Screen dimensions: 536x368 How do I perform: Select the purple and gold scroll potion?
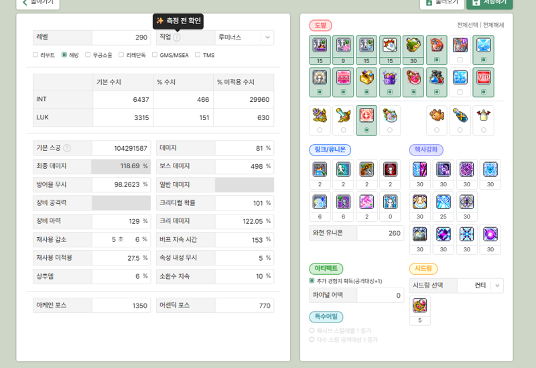[x=320, y=121]
